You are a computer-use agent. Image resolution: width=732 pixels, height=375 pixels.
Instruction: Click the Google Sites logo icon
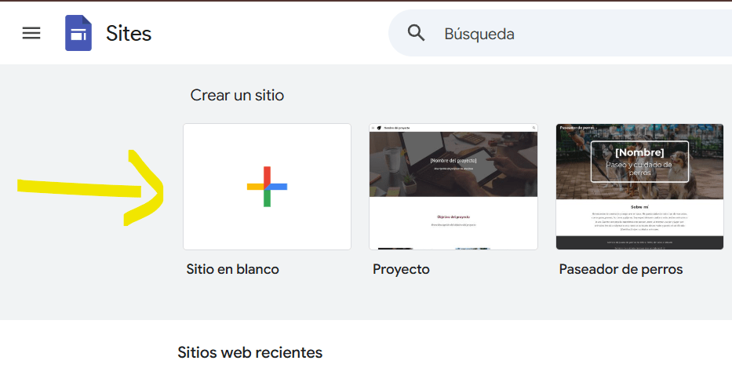coord(78,33)
